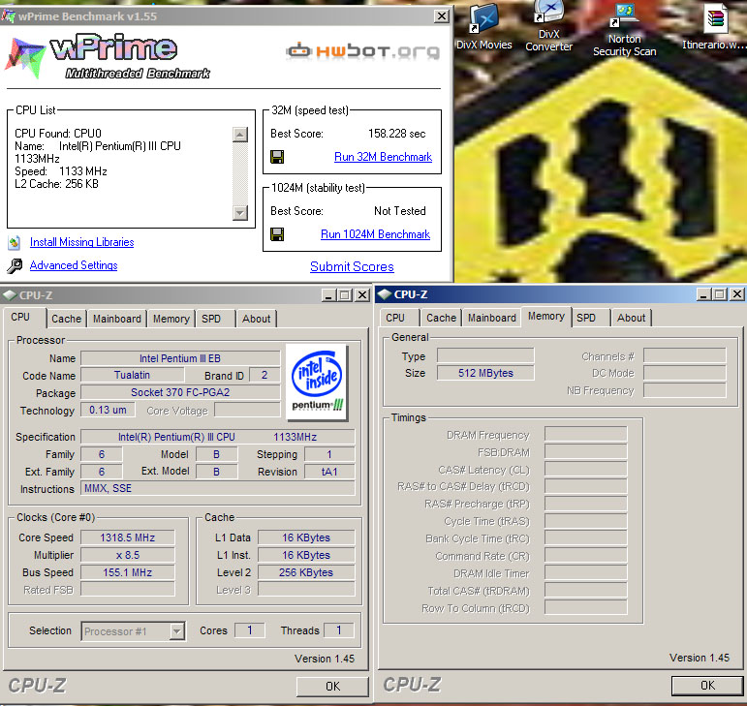Click the empty memory Type field
Viewport: 747px width, 706px height.
tap(485, 355)
